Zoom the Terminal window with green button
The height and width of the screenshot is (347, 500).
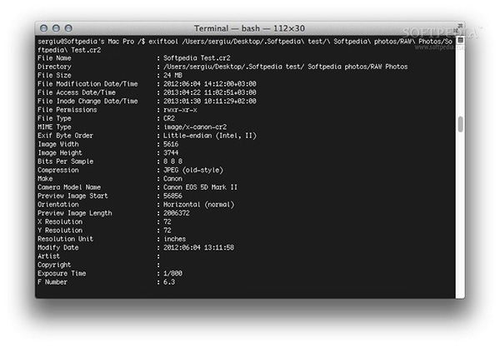[x=67, y=27]
